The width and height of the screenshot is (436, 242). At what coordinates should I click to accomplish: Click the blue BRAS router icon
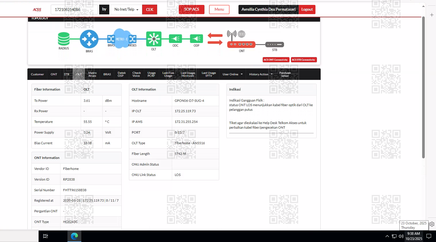89,39
